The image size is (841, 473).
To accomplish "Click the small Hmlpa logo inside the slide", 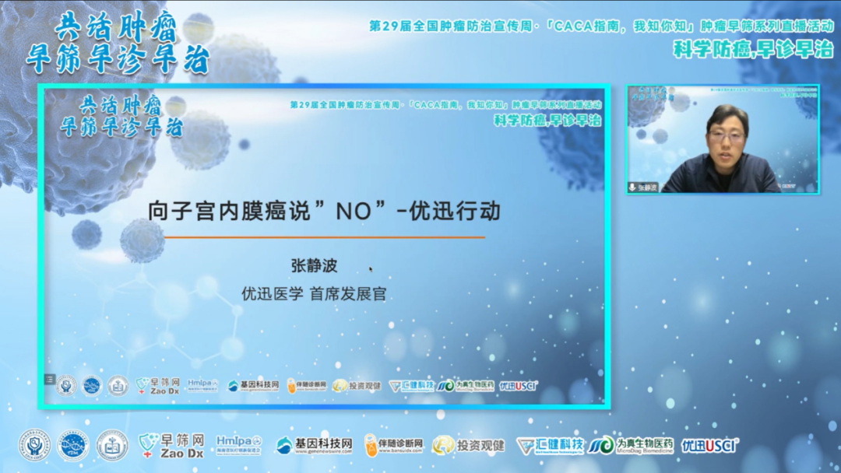I will tap(202, 385).
